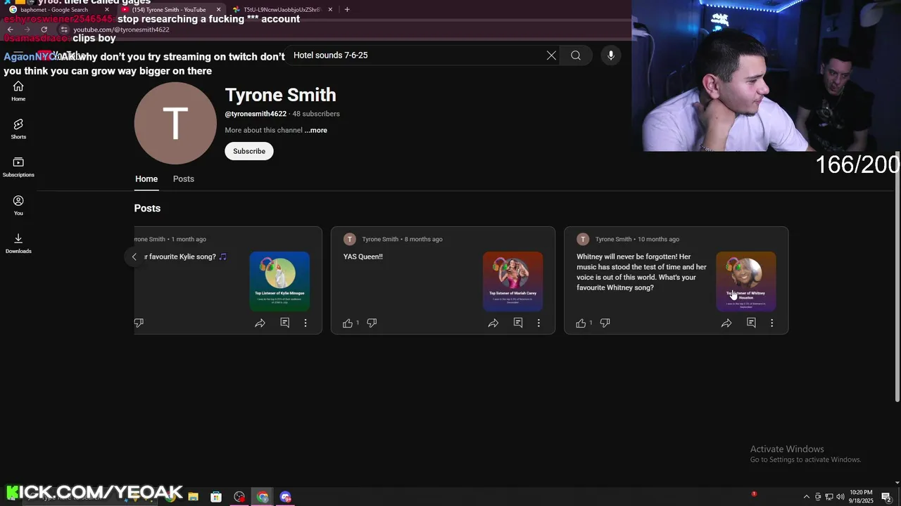This screenshot has height=506, width=901.
Task: Share the YAS Queen!! post
Action: (x=493, y=323)
